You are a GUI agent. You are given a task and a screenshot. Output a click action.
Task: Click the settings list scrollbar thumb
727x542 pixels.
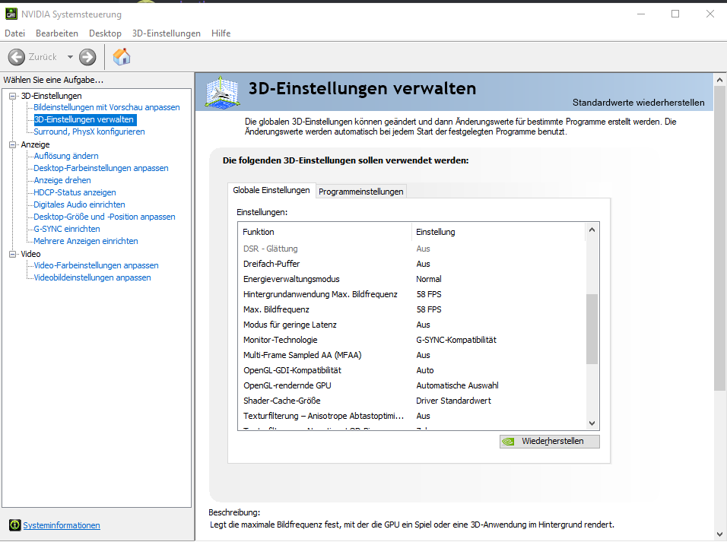pos(592,328)
